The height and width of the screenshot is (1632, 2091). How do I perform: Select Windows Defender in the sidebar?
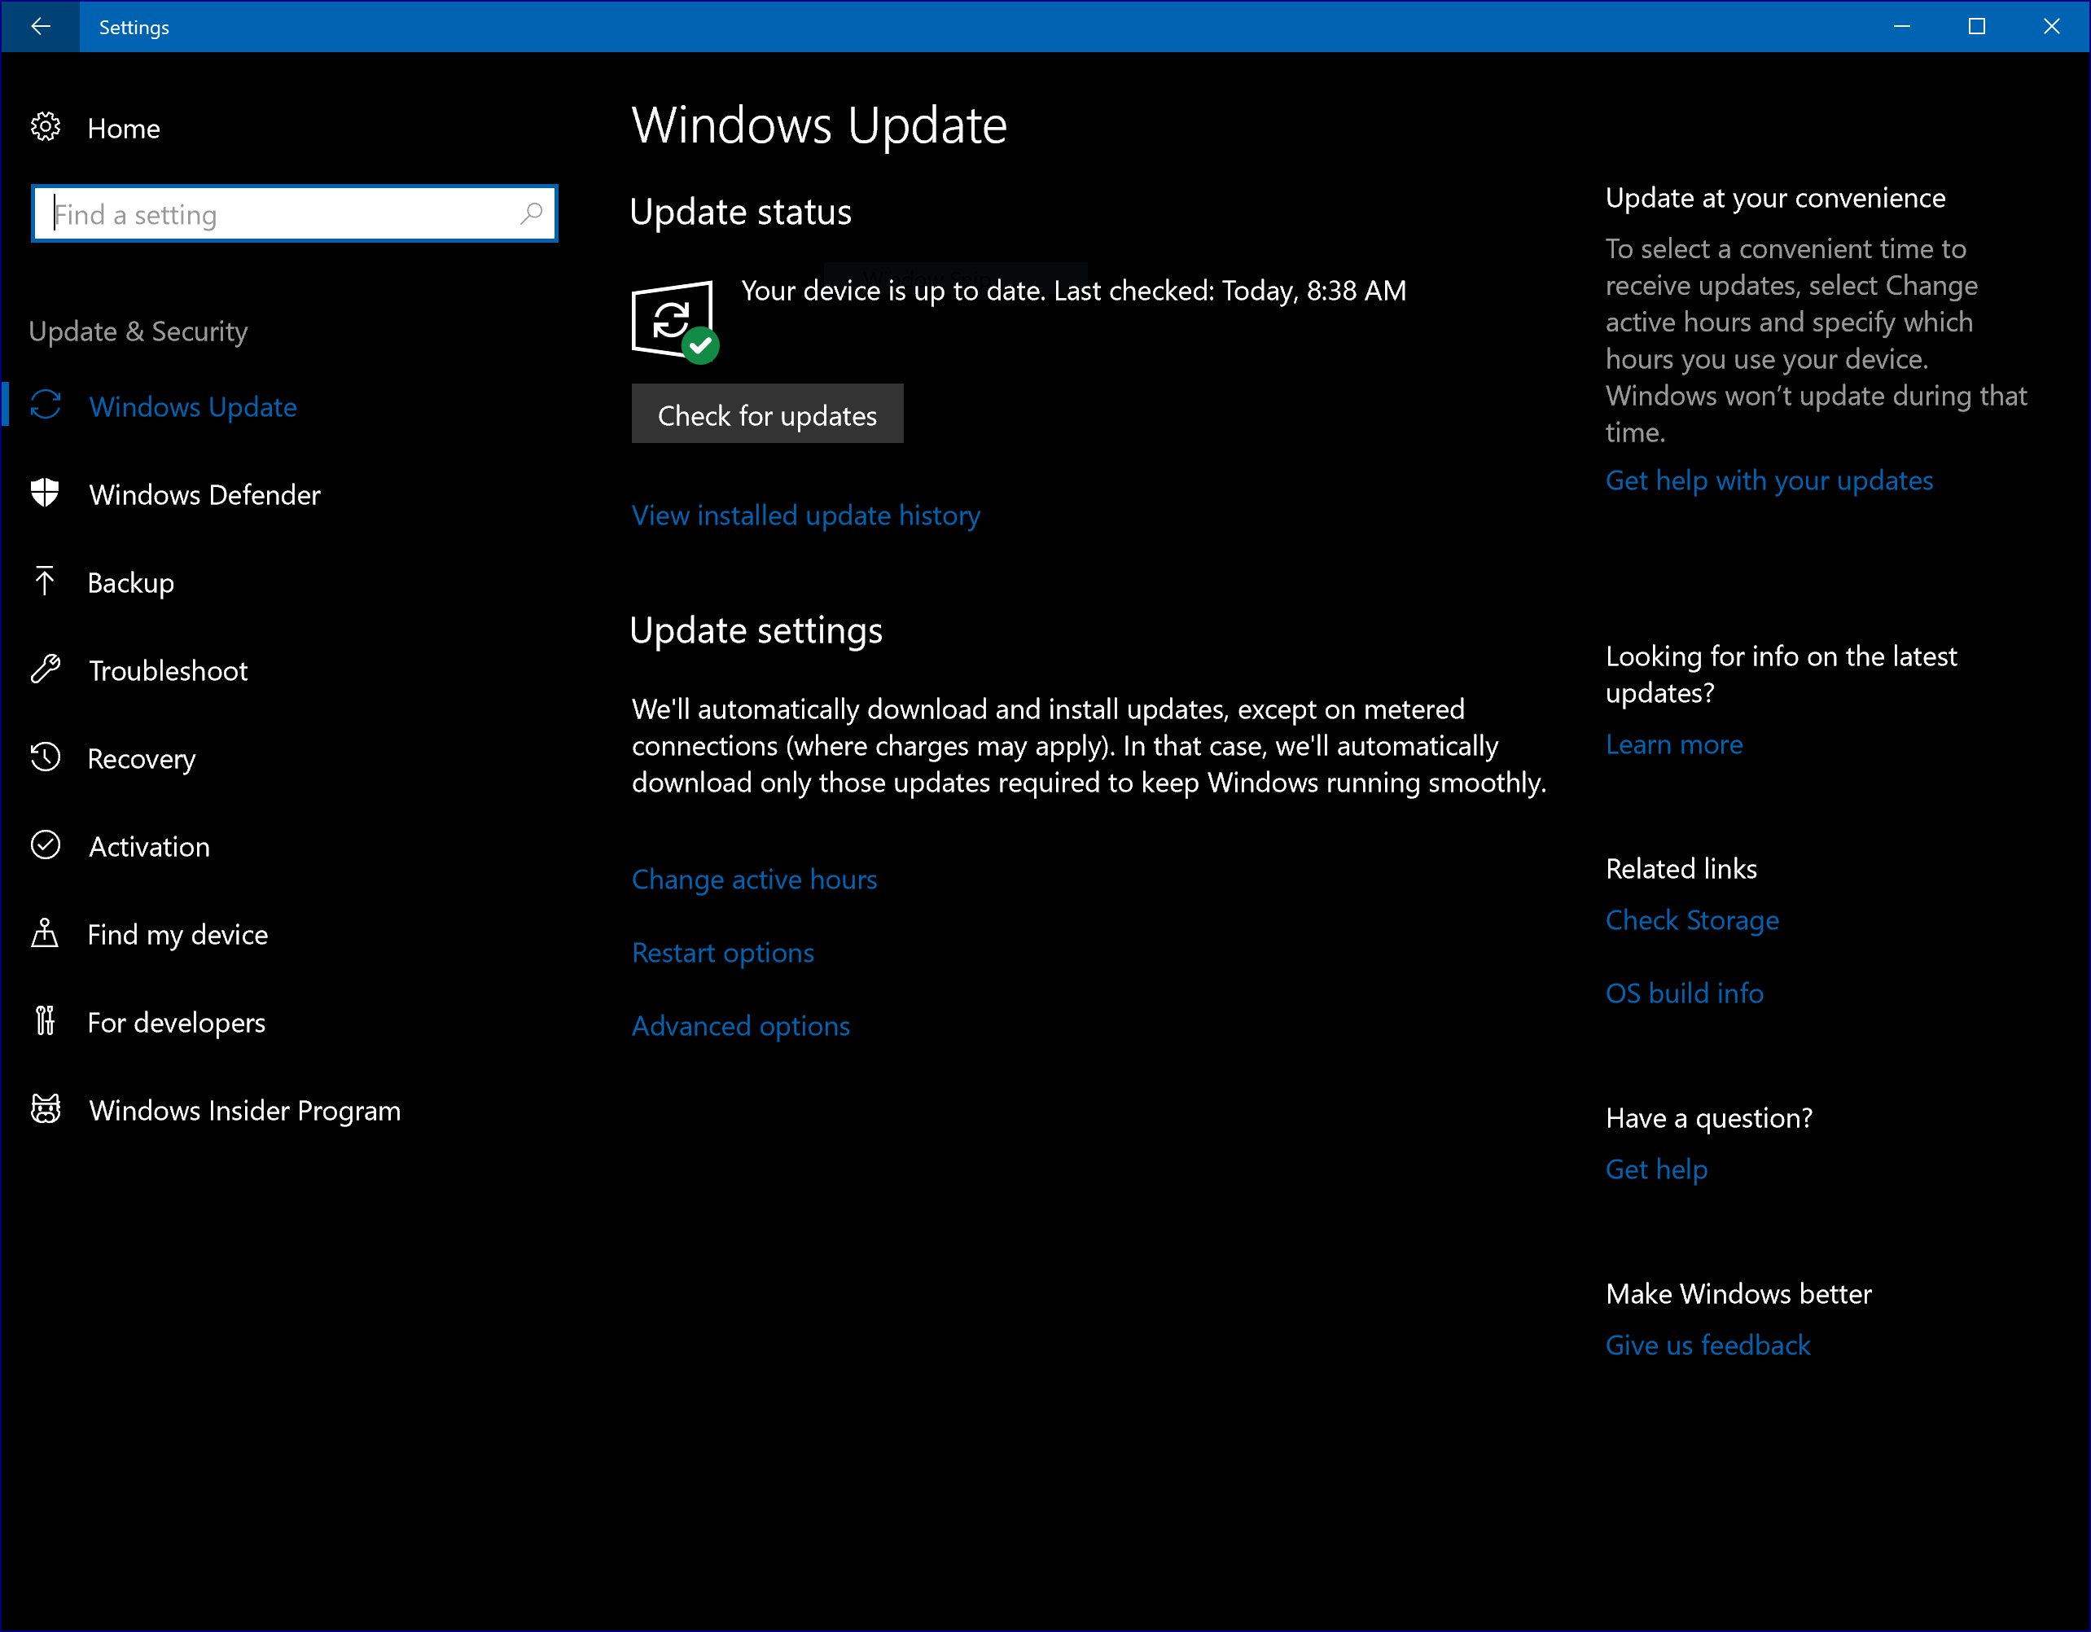click(x=204, y=494)
